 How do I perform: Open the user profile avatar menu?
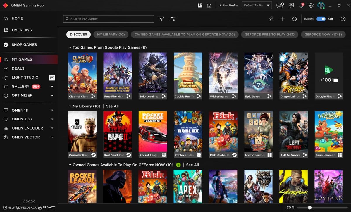pyautogui.click(x=321, y=5)
